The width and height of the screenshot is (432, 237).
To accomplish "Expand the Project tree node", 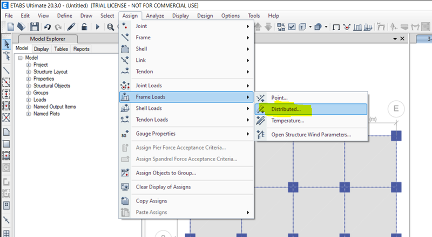I will pyautogui.click(x=29, y=65).
